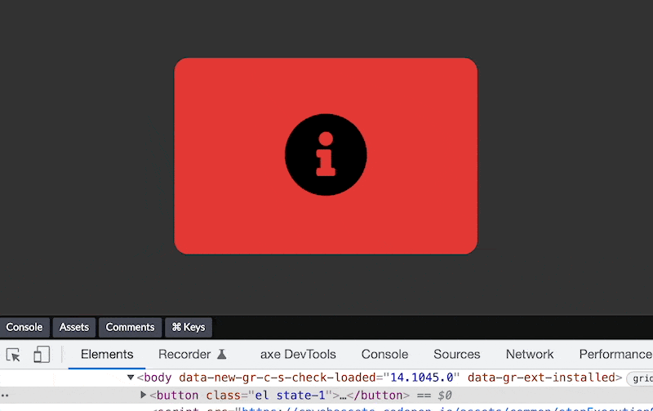Switch to the Elements tab
Viewport: 653px width, 411px height.
click(x=107, y=355)
